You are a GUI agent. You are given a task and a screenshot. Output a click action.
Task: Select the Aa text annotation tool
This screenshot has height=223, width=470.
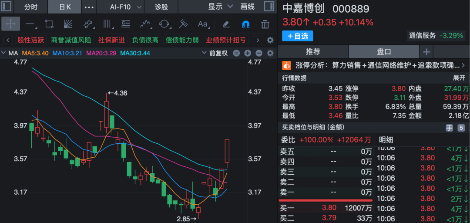point(203,24)
